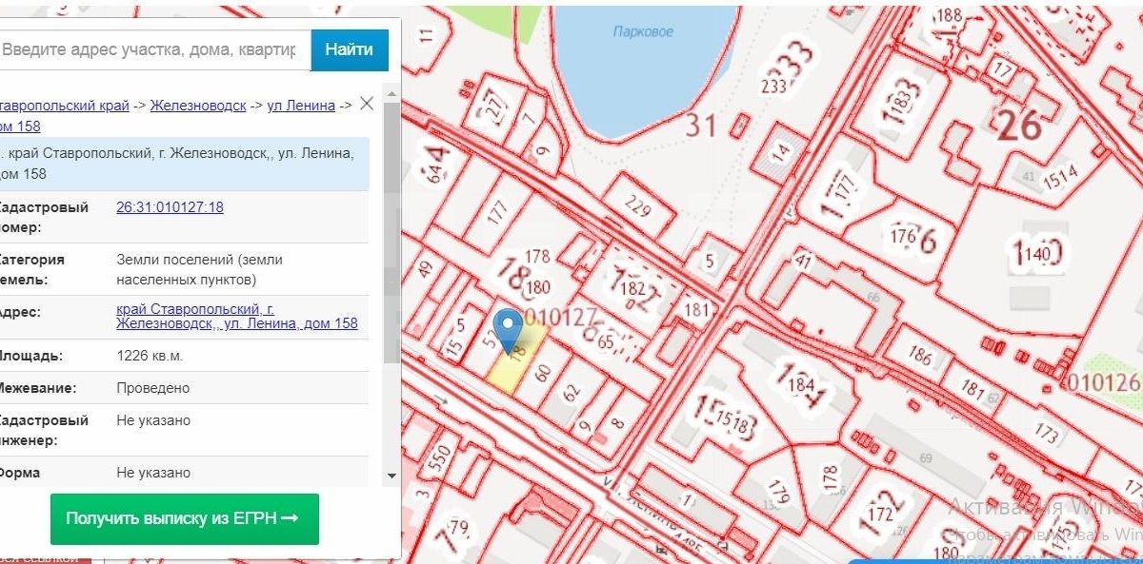Image resolution: width=1143 pixels, height=564 pixels.
Task: Click Получить выписку из ЕГРН button
Action: pyautogui.click(x=184, y=518)
